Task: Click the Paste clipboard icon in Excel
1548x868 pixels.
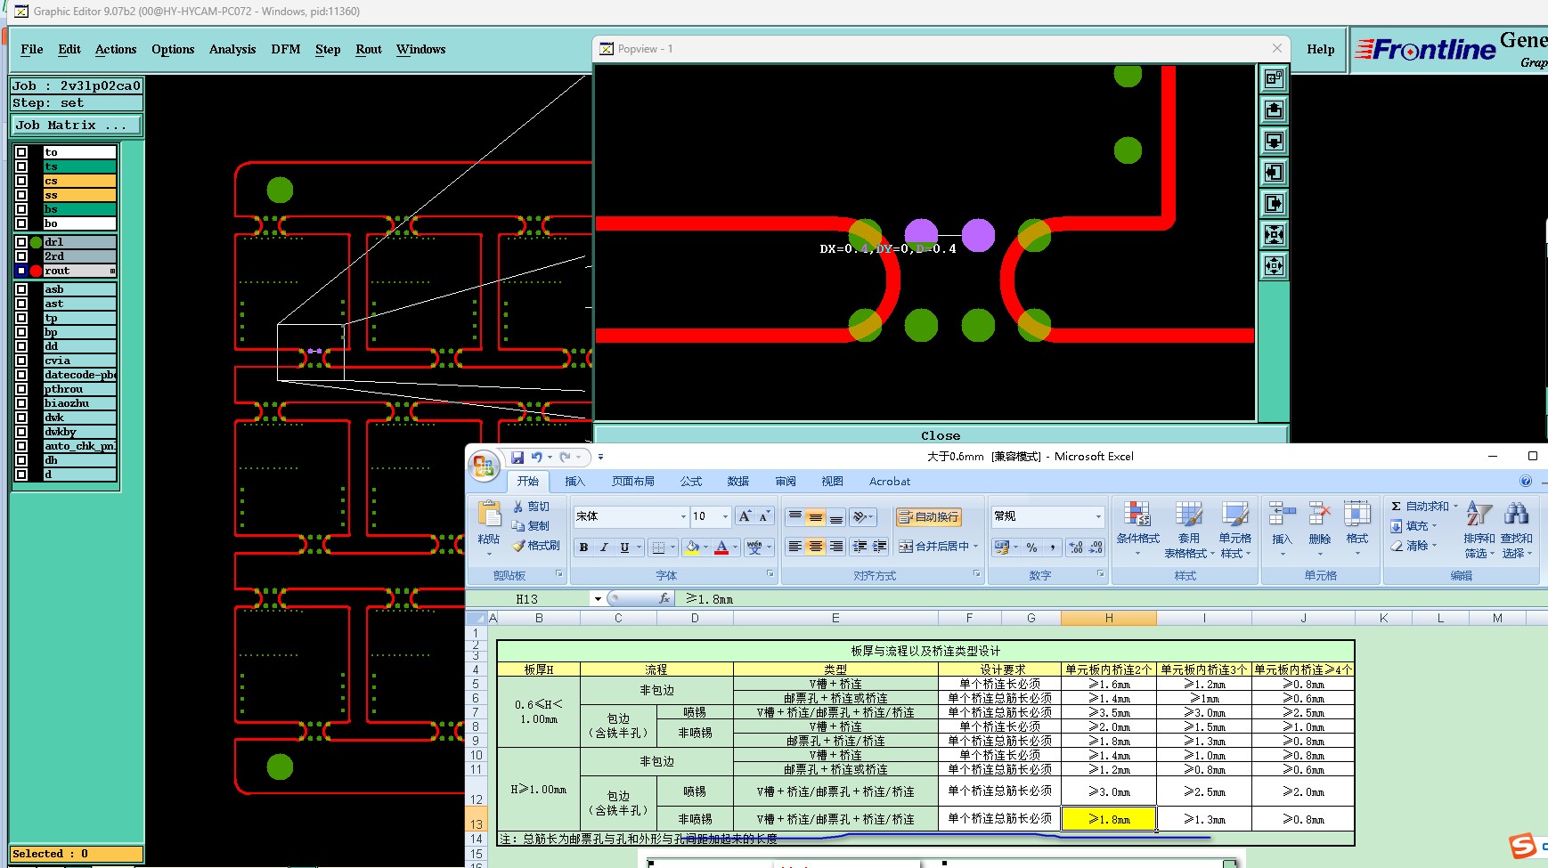Action: coord(489,515)
